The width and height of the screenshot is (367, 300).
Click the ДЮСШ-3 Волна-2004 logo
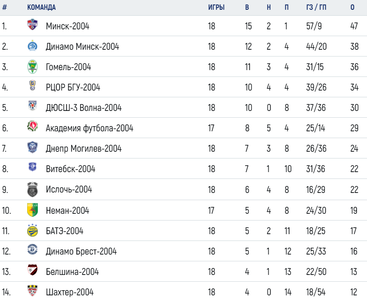pyautogui.click(x=32, y=105)
